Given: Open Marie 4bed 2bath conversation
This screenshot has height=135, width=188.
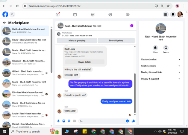Looking at the screenshot, I should tap(25, 52).
